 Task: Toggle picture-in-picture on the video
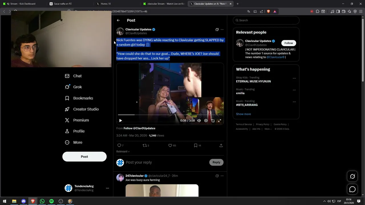coord(213,120)
